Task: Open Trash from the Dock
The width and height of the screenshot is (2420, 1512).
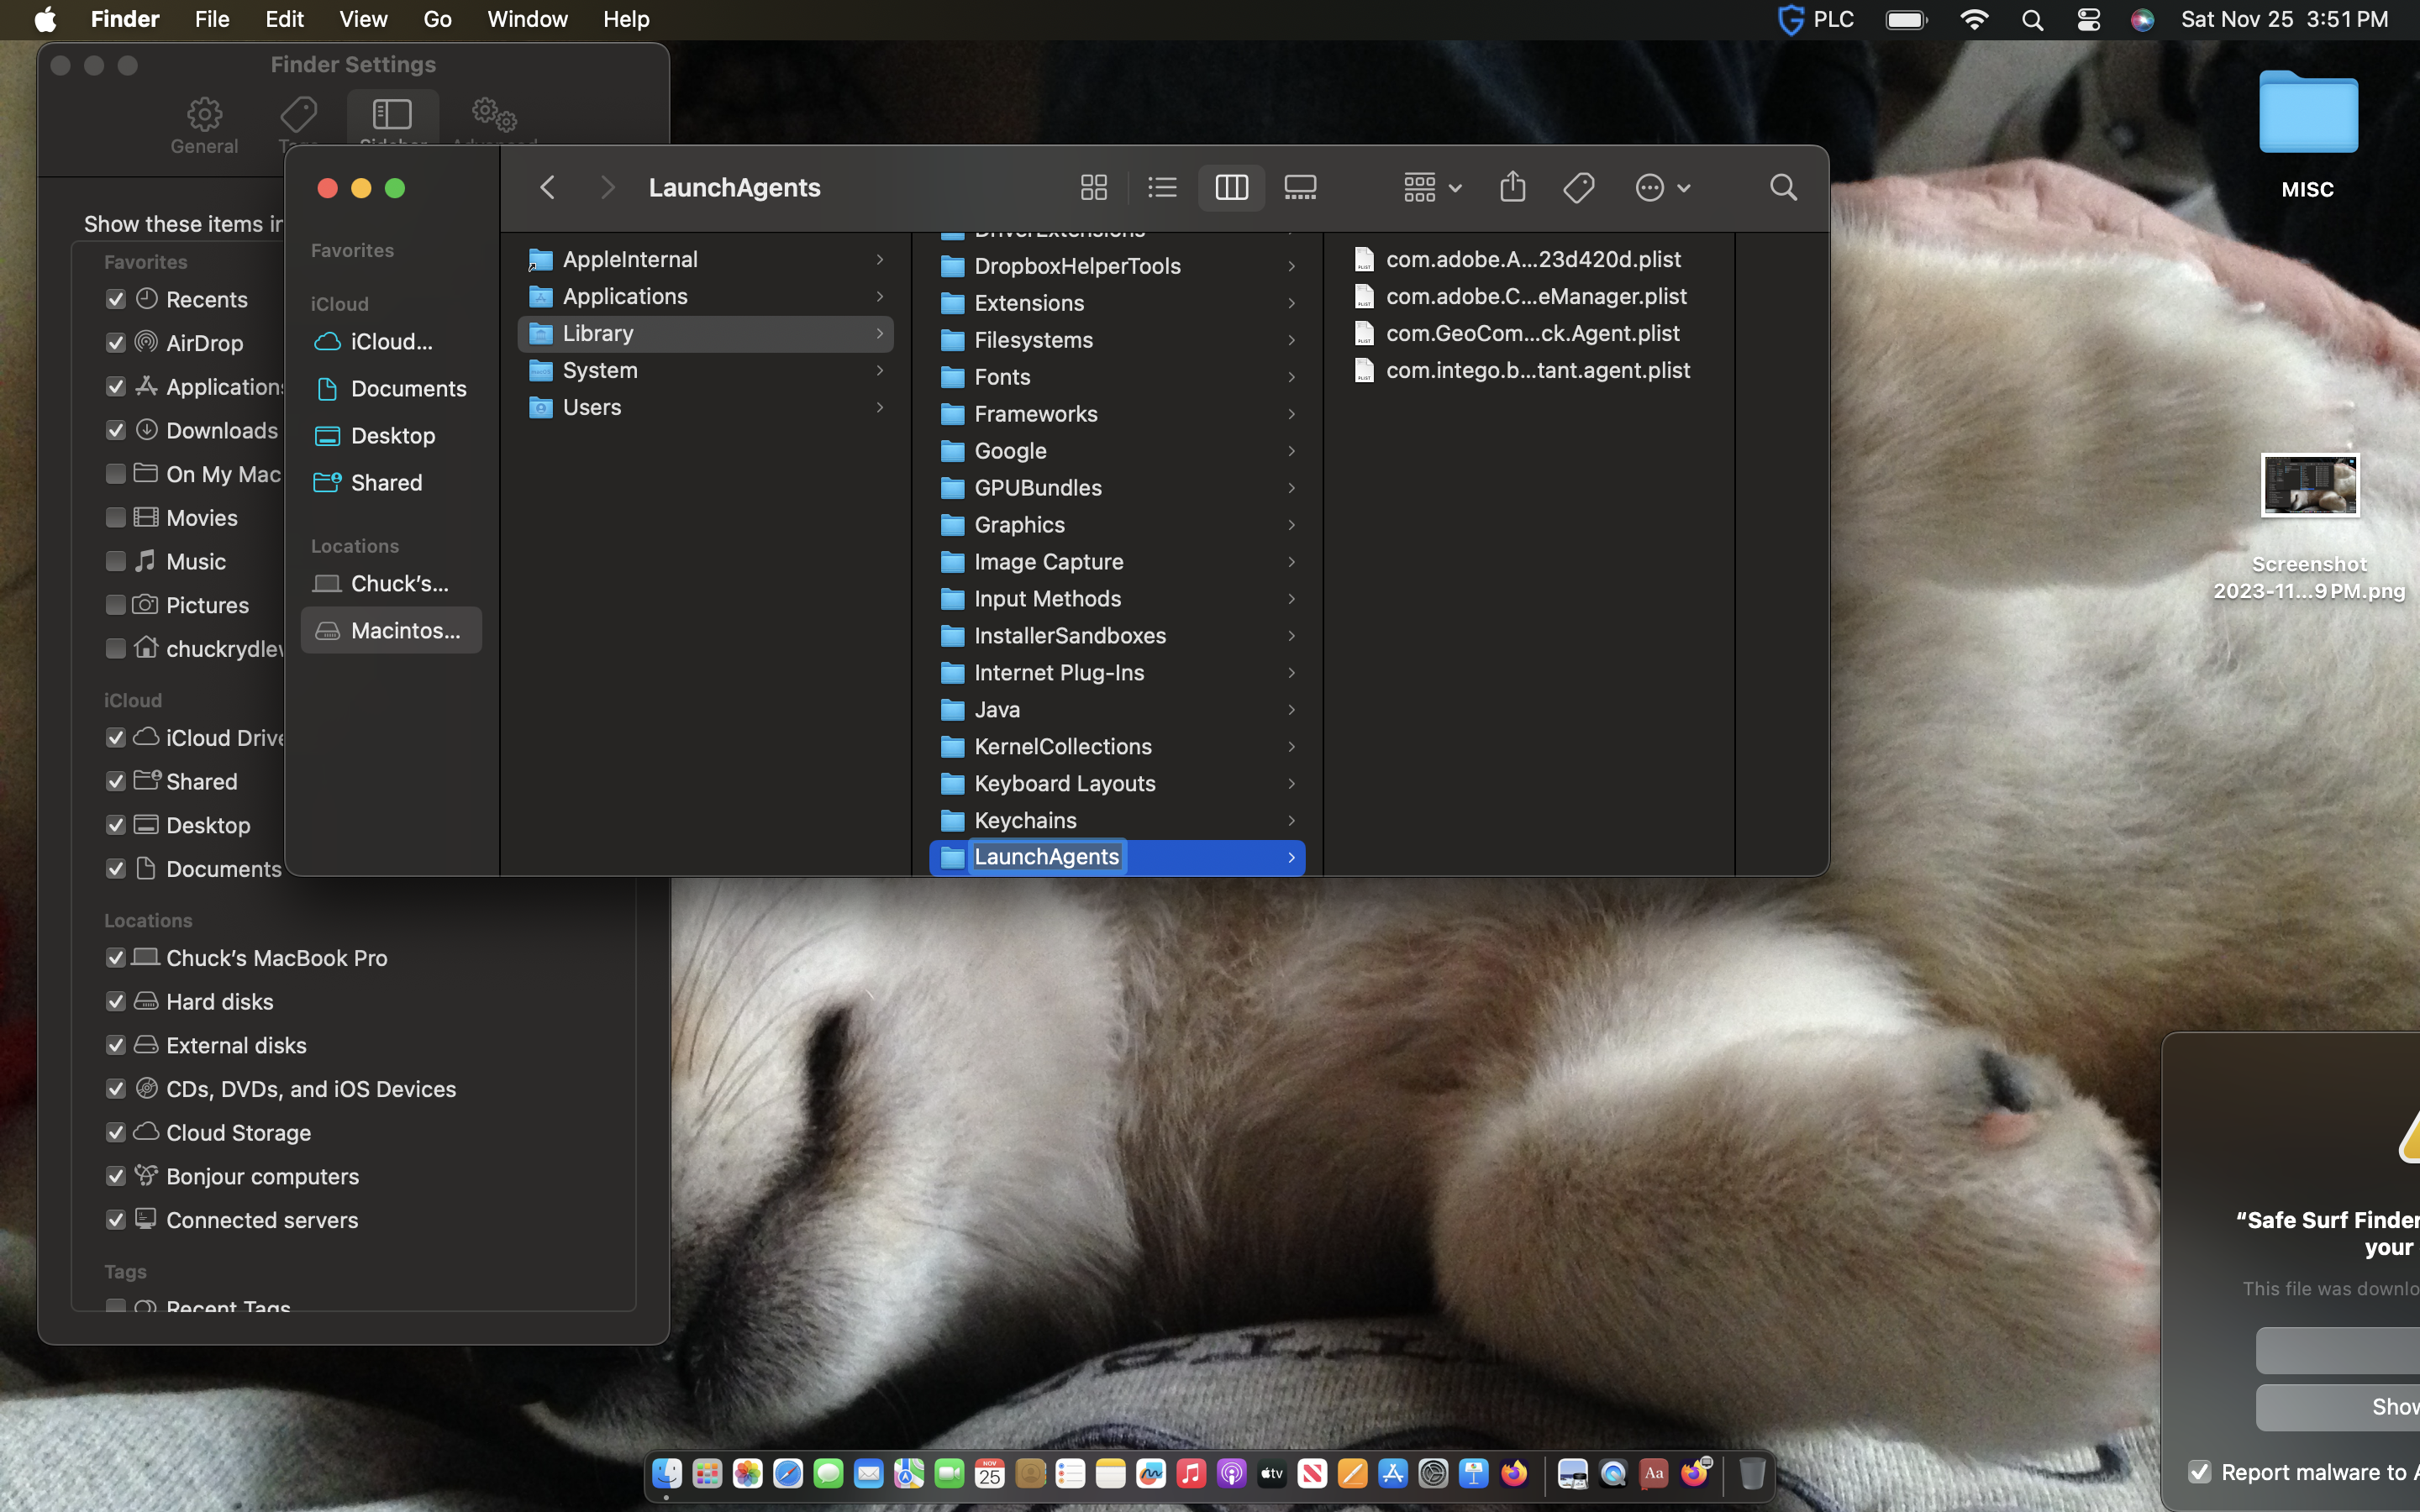Action: (x=1751, y=1473)
